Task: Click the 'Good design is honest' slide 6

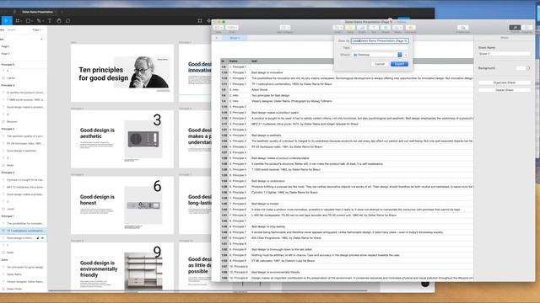Action: (x=122, y=205)
